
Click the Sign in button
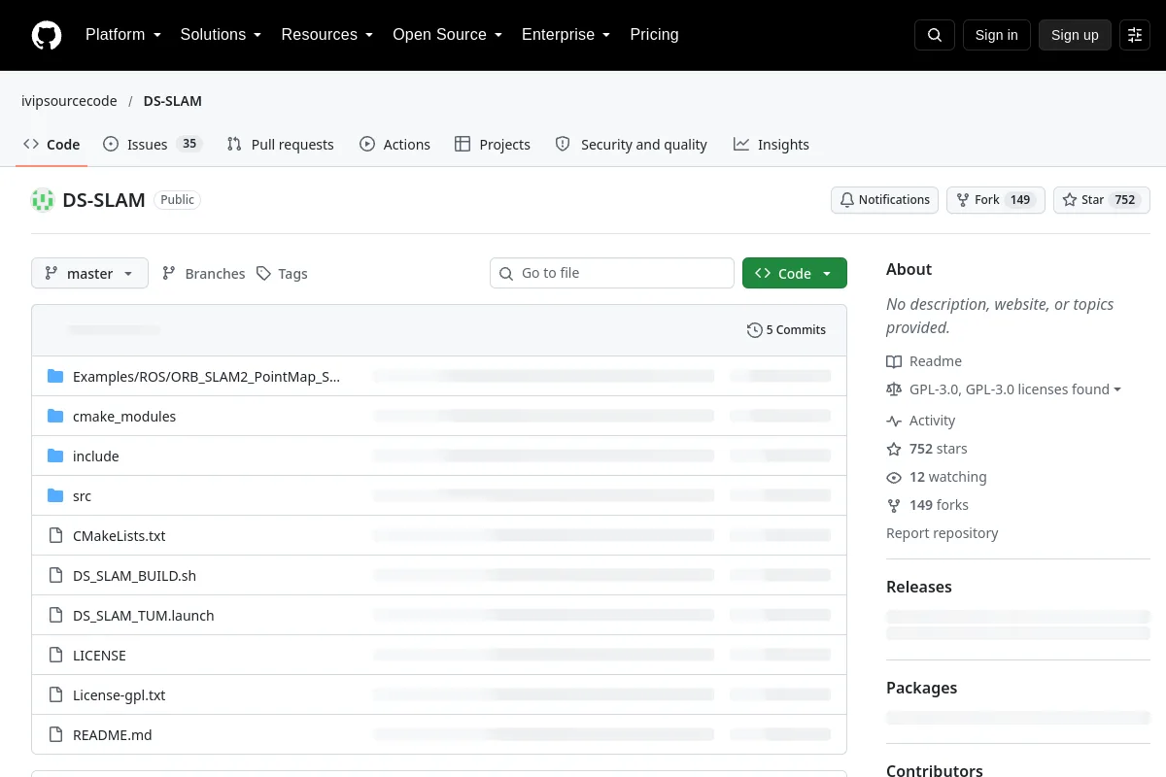997,35
